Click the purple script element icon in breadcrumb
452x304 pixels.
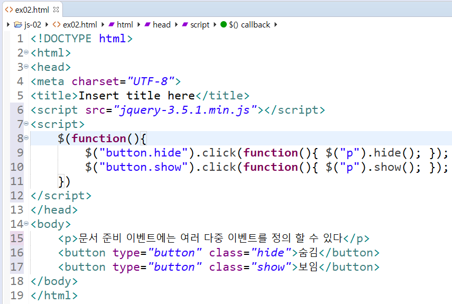tap(185, 25)
